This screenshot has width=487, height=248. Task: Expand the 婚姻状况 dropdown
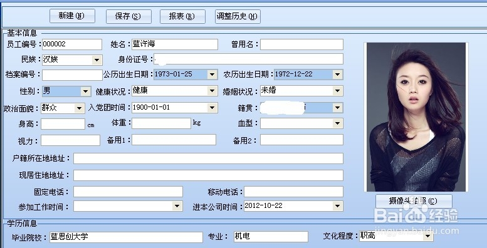coord(338,91)
